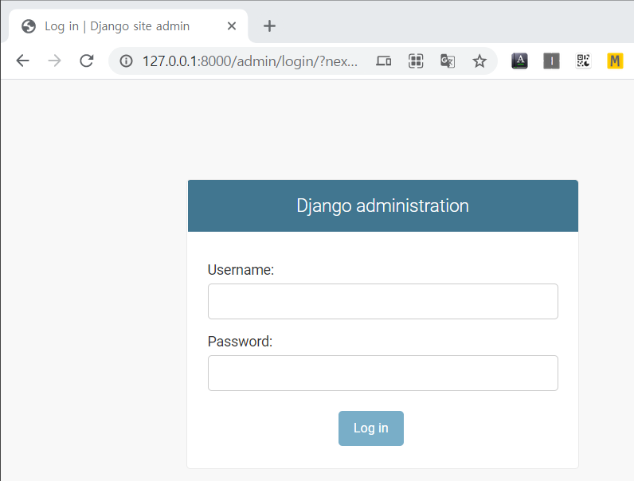Click the 'Username:' label
Viewport: 634px width, 481px height.
click(x=241, y=270)
